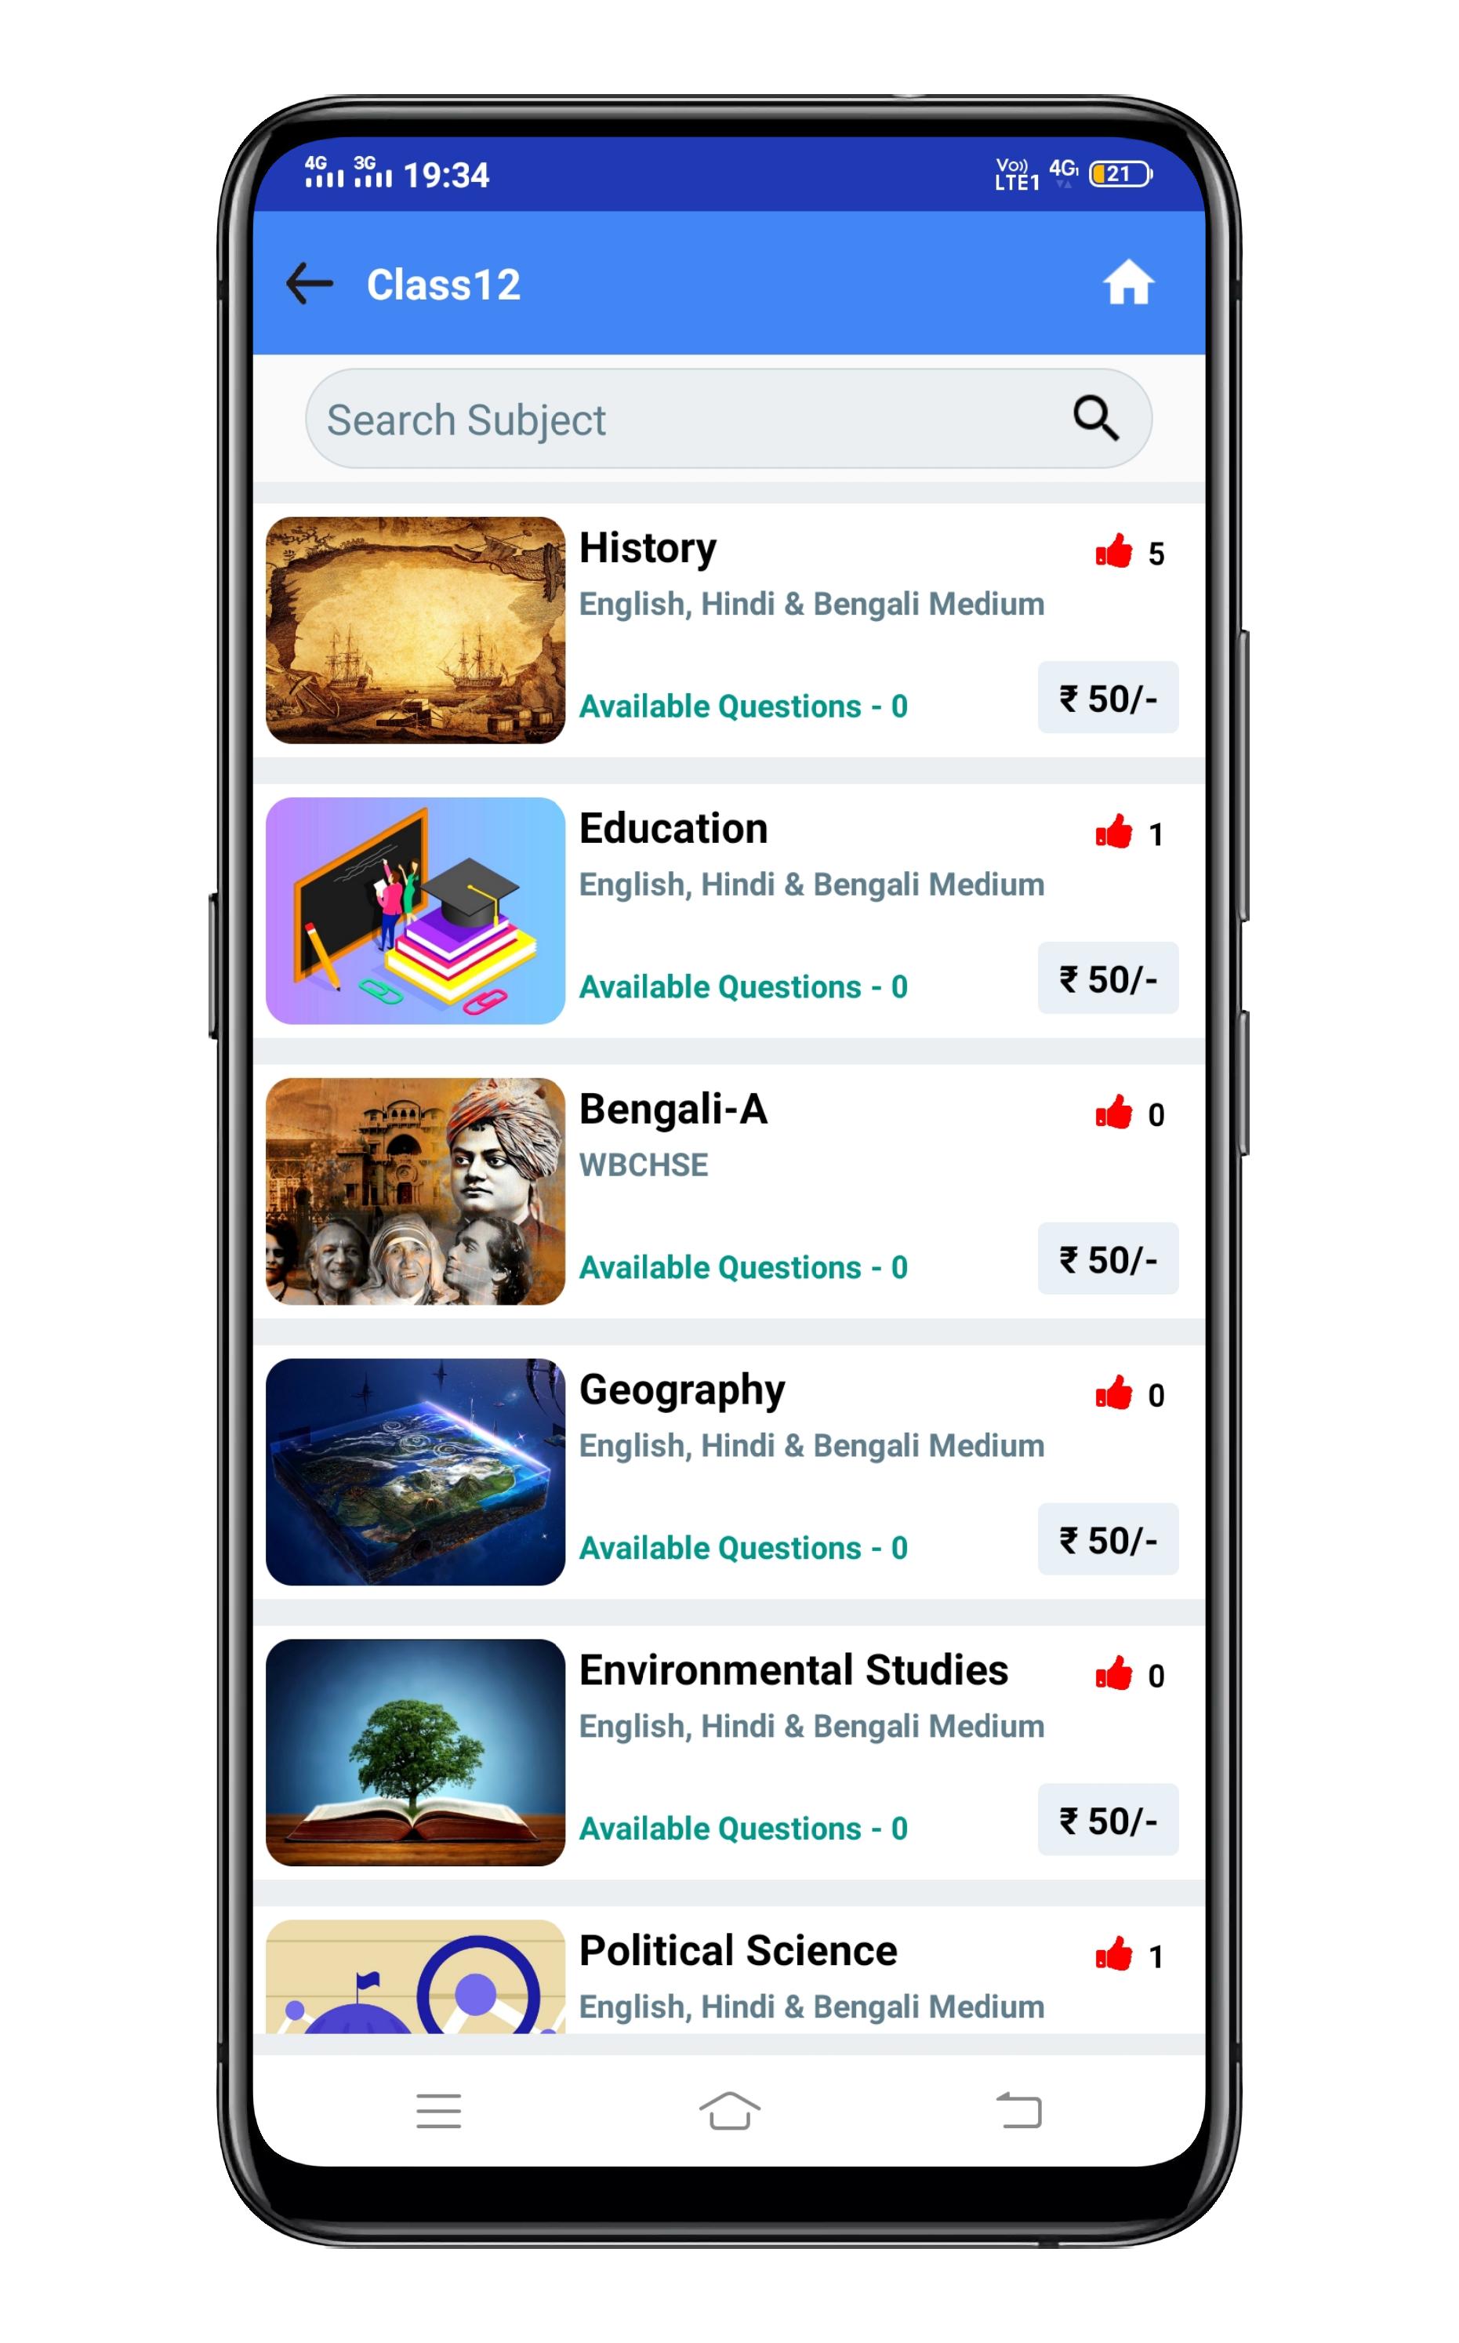Like the History subject with thumbs-up
Screen dimensions: 1459x2343
[x=1113, y=551]
